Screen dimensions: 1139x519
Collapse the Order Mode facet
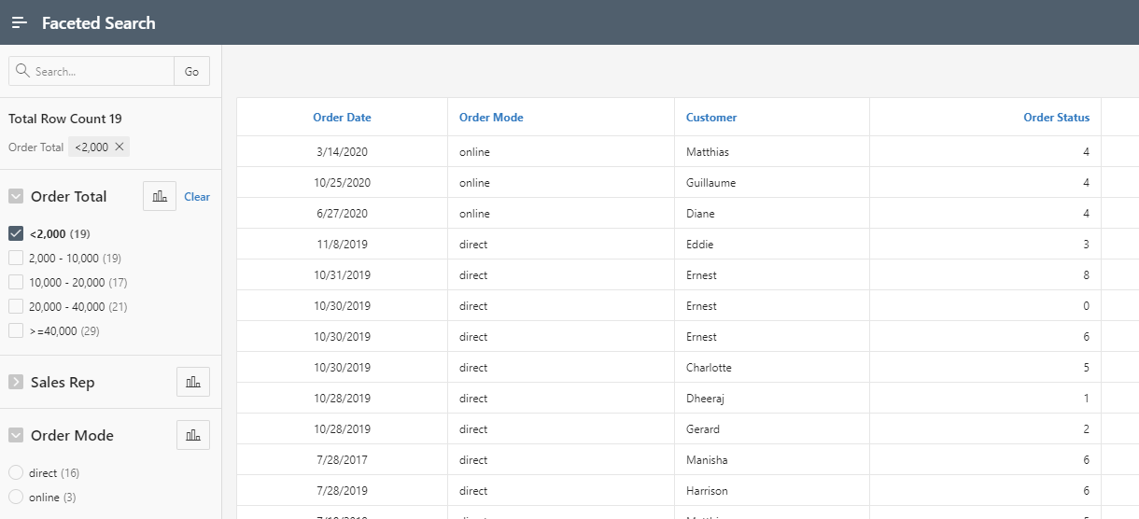click(x=16, y=435)
